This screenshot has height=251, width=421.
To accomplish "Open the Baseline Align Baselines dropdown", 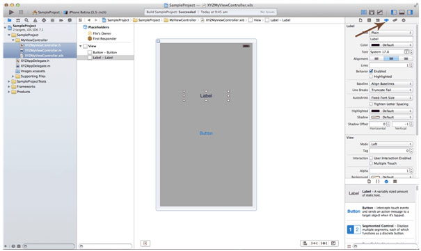I will (391, 83).
